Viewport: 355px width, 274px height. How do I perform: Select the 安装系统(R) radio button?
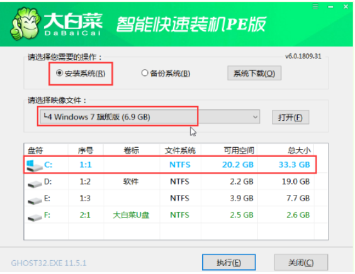[x=59, y=73]
